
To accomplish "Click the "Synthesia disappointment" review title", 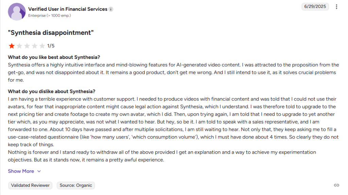I will (51, 33).
